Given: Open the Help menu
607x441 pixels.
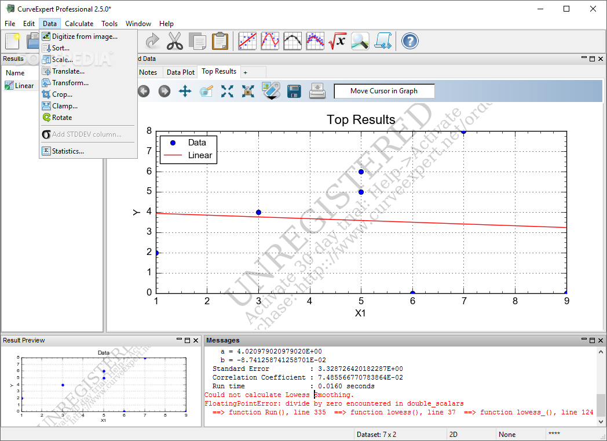Looking at the screenshot, I should click(x=166, y=24).
